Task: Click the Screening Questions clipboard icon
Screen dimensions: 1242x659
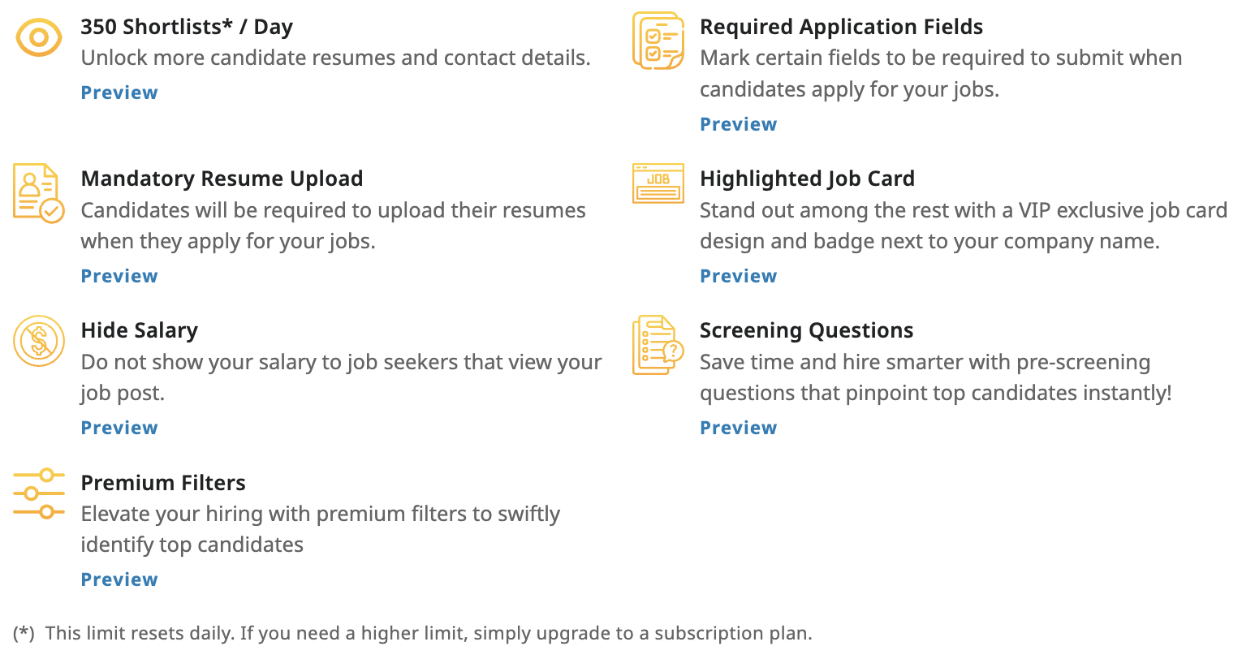Action: click(658, 344)
